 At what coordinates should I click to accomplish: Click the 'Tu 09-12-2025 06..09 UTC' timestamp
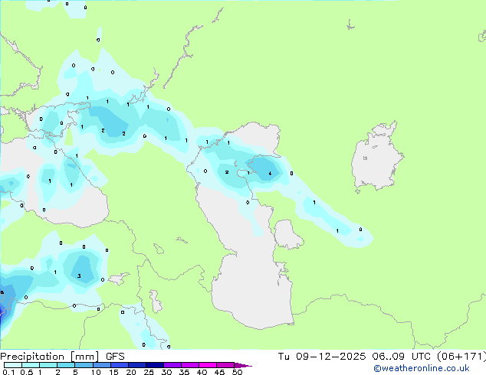point(354,357)
